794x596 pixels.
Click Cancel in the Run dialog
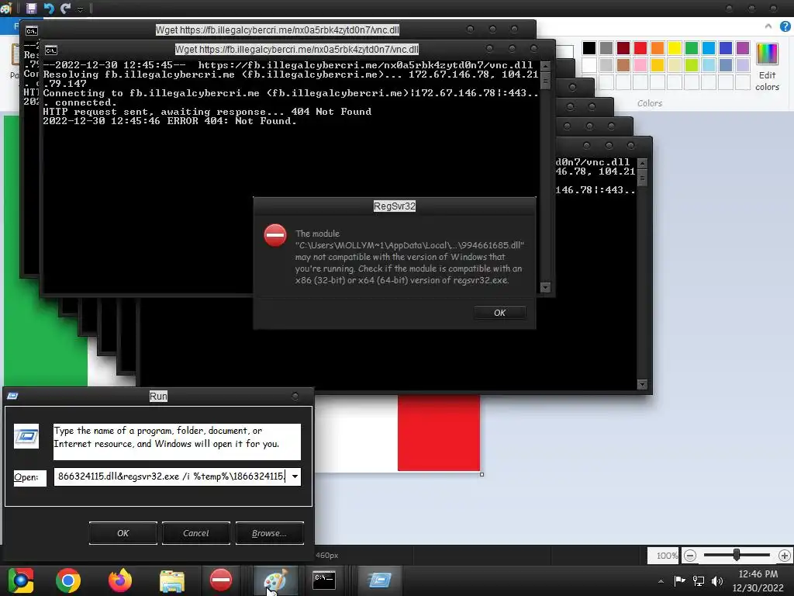pyautogui.click(x=196, y=533)
